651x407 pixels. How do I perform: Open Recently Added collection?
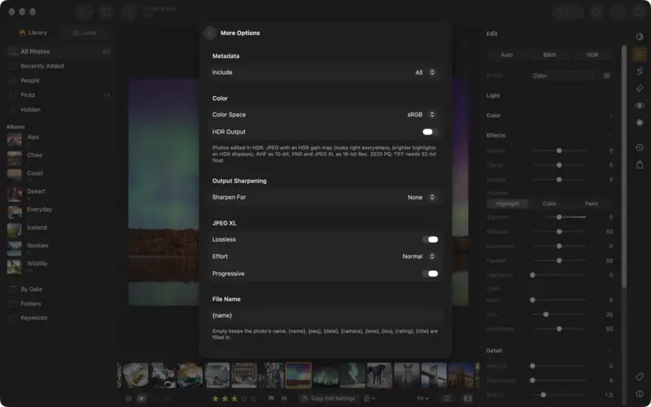[x=59, y=66]
